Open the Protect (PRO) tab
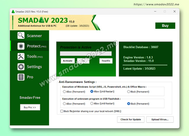The height and width of the screenshot is (136, 189). pyautogui.click(x=30, y=46)
